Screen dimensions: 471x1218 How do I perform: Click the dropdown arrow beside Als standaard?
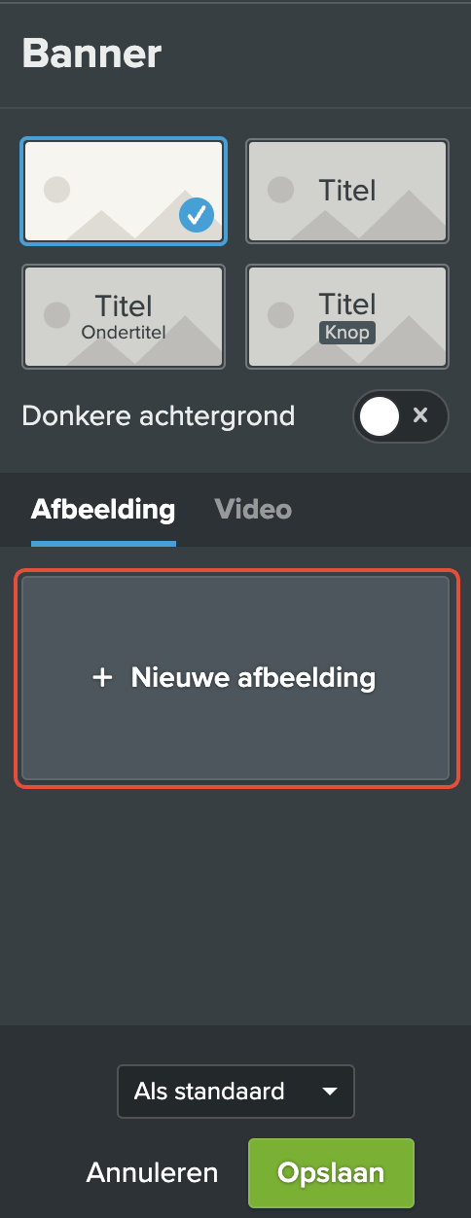click(x=329, y=1093)
